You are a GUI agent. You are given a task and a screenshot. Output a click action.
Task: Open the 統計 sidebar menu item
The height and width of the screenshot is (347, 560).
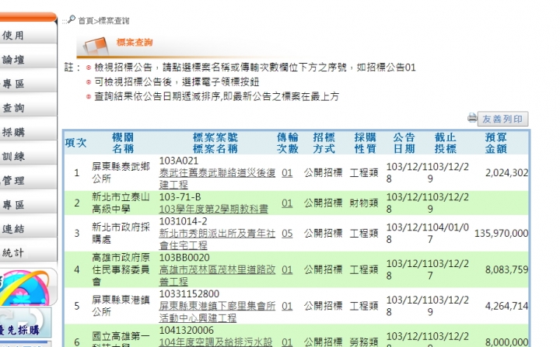[x=13, y=253]
